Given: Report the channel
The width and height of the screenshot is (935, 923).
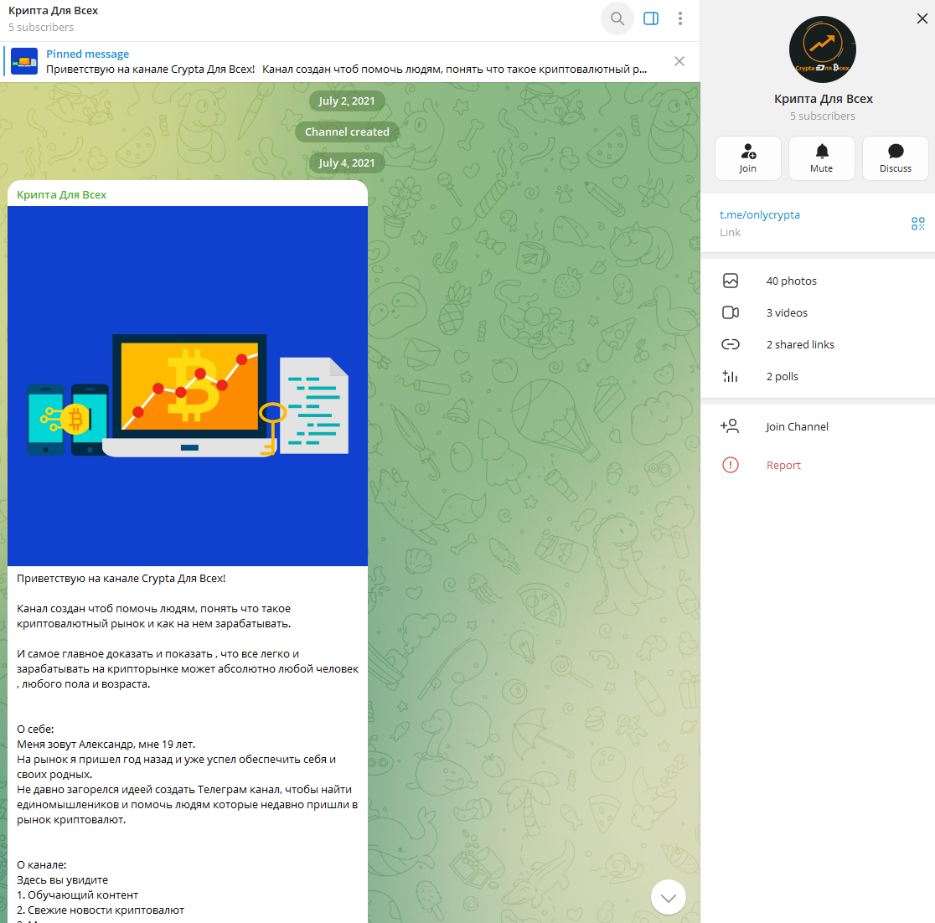Looking at the screenshot, I should (x=818, y=465).
